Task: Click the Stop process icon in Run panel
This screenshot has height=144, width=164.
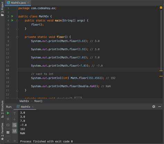Action: 8,119
